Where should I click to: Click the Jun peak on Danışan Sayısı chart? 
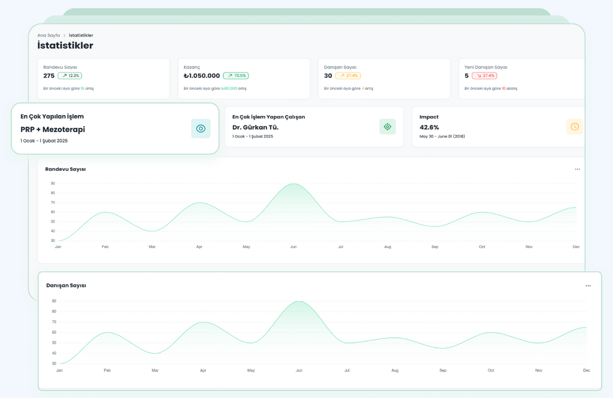(299, 301)
